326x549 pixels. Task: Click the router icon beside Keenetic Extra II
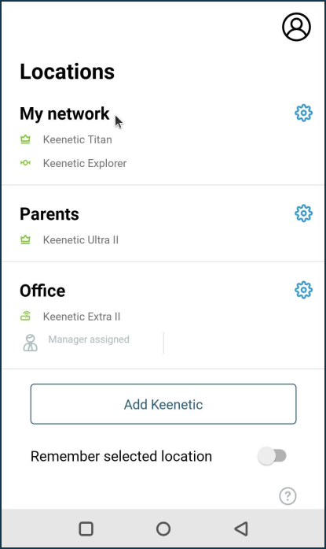click(25, 316)
